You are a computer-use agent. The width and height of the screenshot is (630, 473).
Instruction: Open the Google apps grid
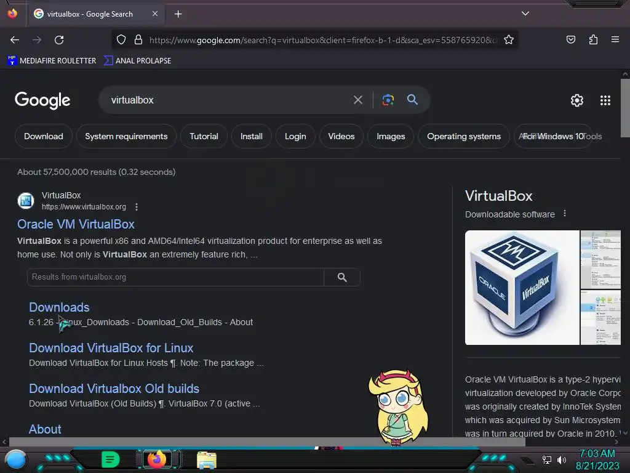[605, 100]
